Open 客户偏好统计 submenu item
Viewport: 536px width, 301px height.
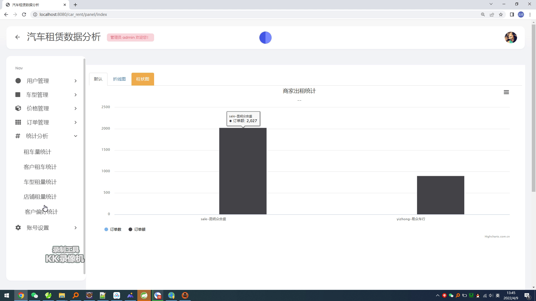[x=41, y=212]
